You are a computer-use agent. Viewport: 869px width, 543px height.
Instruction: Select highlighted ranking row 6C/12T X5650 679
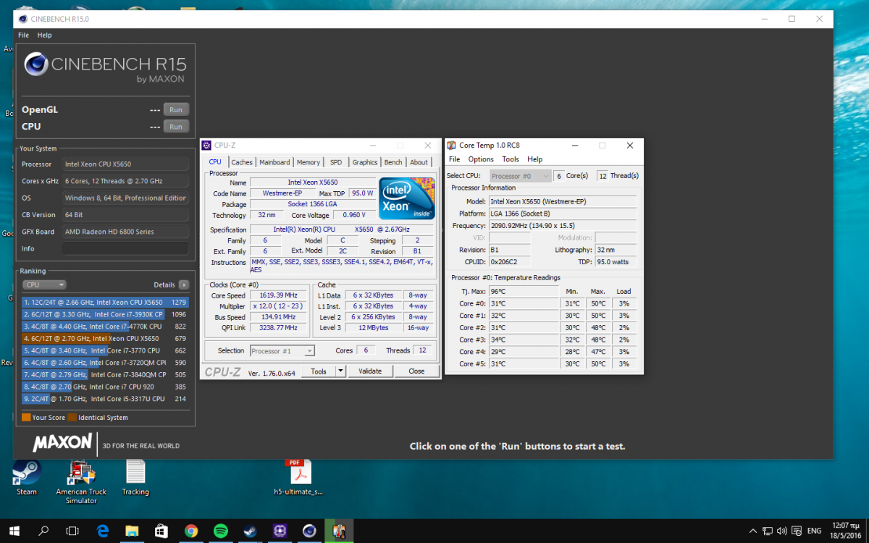pos(105,338)
